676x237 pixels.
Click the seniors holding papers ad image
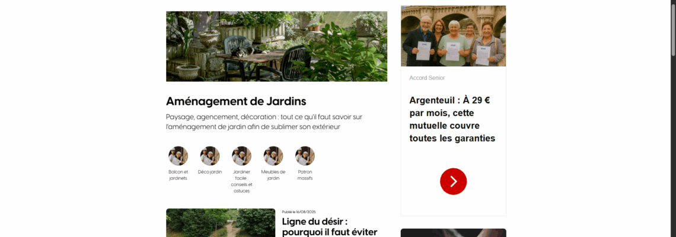pos(453,36)
